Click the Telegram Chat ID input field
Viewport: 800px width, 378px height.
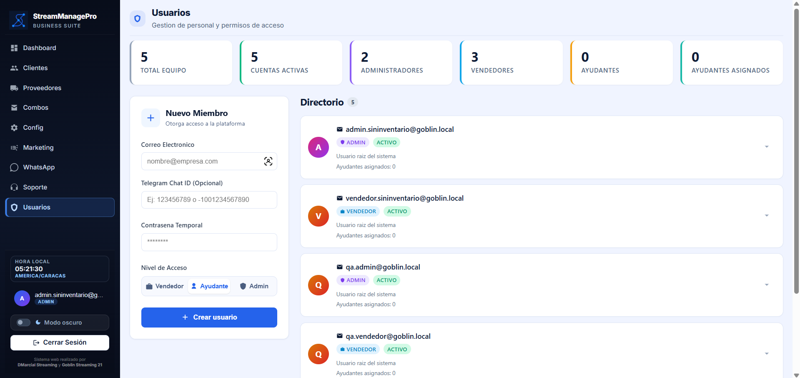coord(209,200)
